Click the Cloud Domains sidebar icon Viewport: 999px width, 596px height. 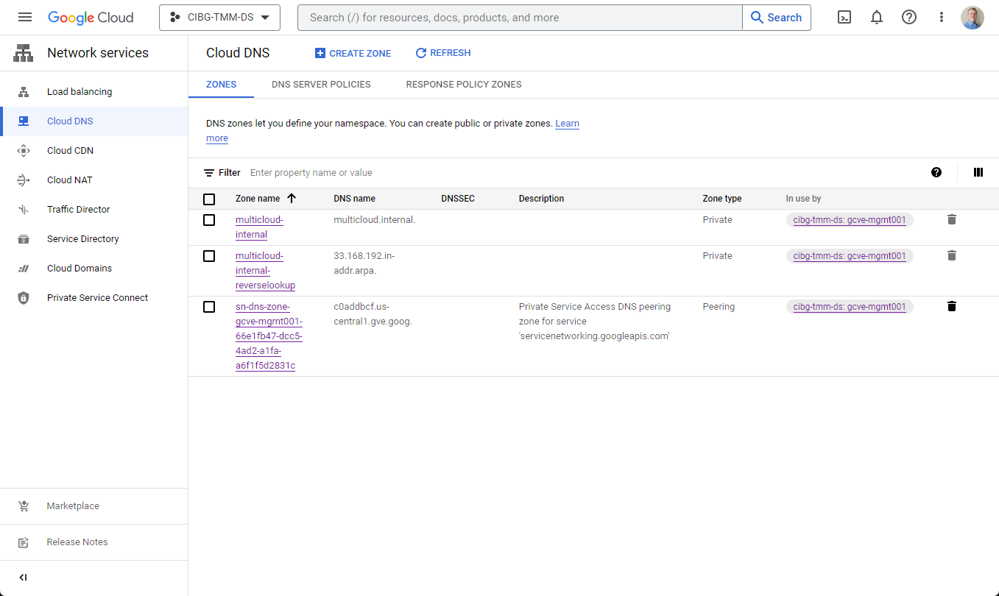pyautogui.click(x=24, y=269)
